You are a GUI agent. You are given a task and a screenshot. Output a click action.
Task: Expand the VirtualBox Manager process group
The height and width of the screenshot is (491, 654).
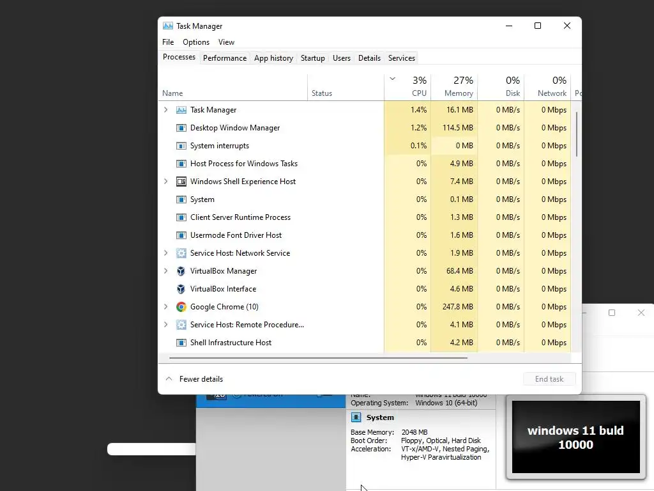coord(165,271)
